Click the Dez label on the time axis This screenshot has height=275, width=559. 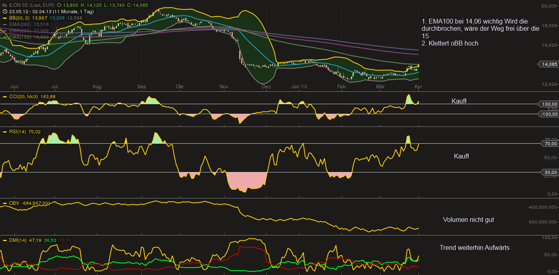tap(266, 86)
